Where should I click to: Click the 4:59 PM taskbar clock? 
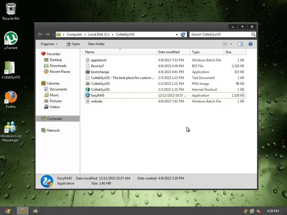pyautogui.click(x=273, y=211)
